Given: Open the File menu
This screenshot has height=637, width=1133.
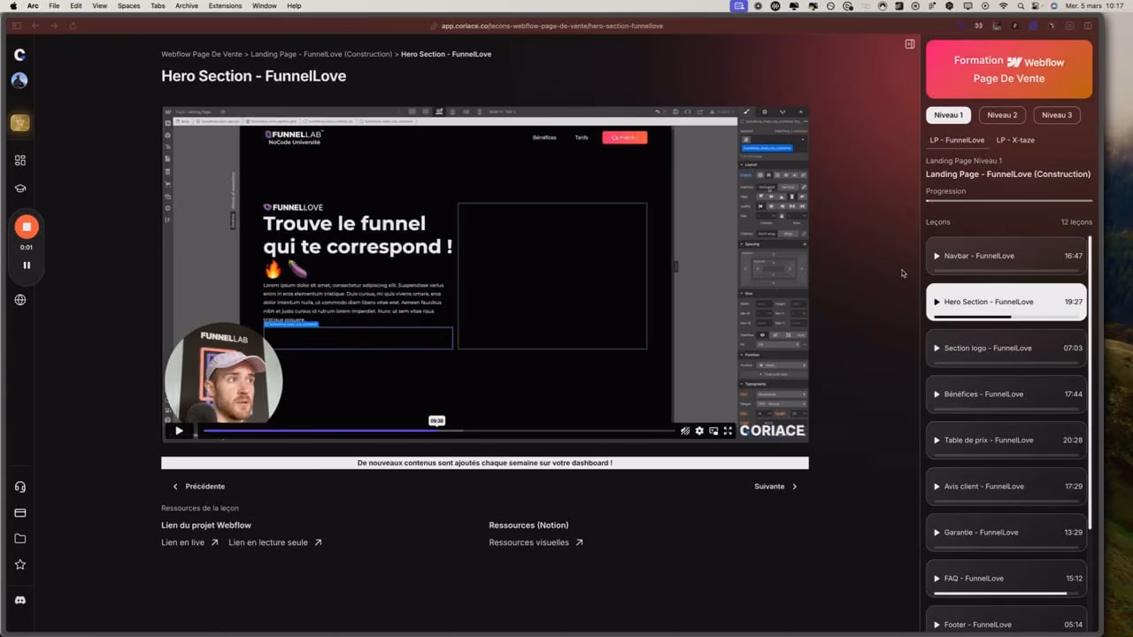Looking at the screenshot, I should [x=55, y=6].
